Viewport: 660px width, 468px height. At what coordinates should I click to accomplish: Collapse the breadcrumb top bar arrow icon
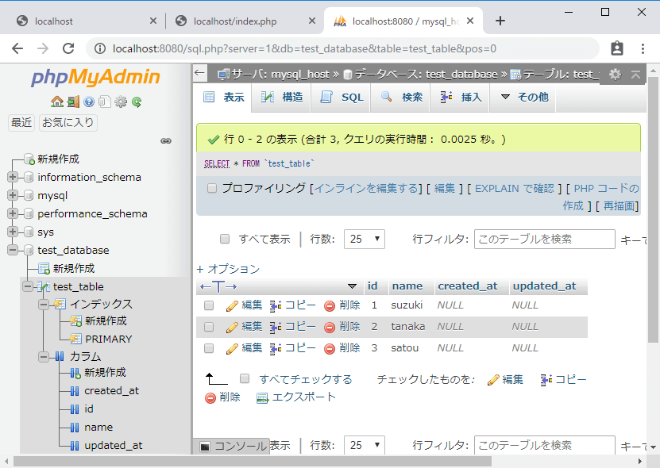tap(635, 75)
